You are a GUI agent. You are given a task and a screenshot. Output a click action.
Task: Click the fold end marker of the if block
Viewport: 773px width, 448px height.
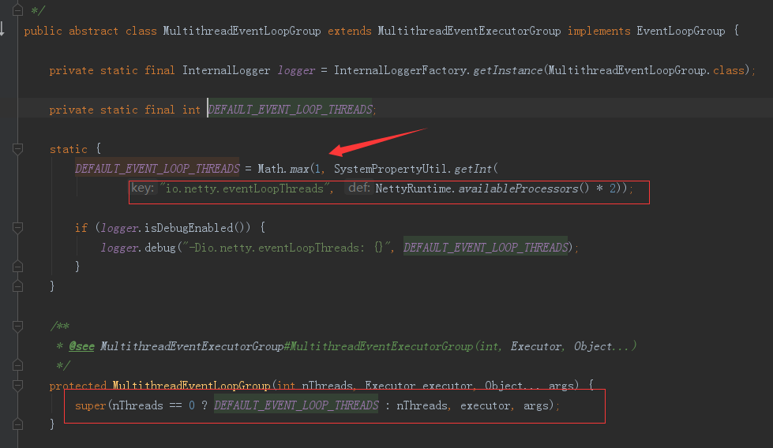pos(17,267)
